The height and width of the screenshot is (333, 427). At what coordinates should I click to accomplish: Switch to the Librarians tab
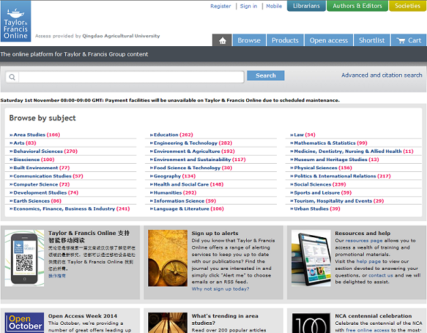click(307, 5)
